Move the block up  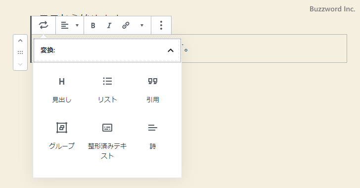pos(20,41)
